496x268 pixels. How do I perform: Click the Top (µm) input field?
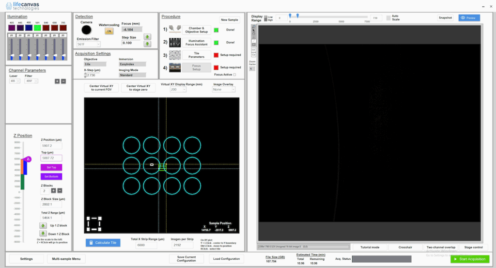[51, 158]
